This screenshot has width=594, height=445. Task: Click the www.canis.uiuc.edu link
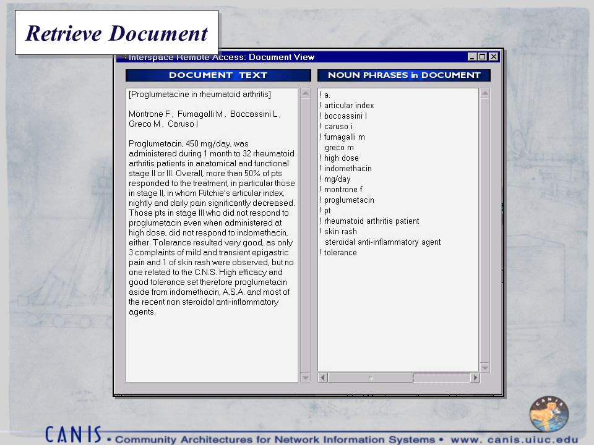[x=514, y=439]
